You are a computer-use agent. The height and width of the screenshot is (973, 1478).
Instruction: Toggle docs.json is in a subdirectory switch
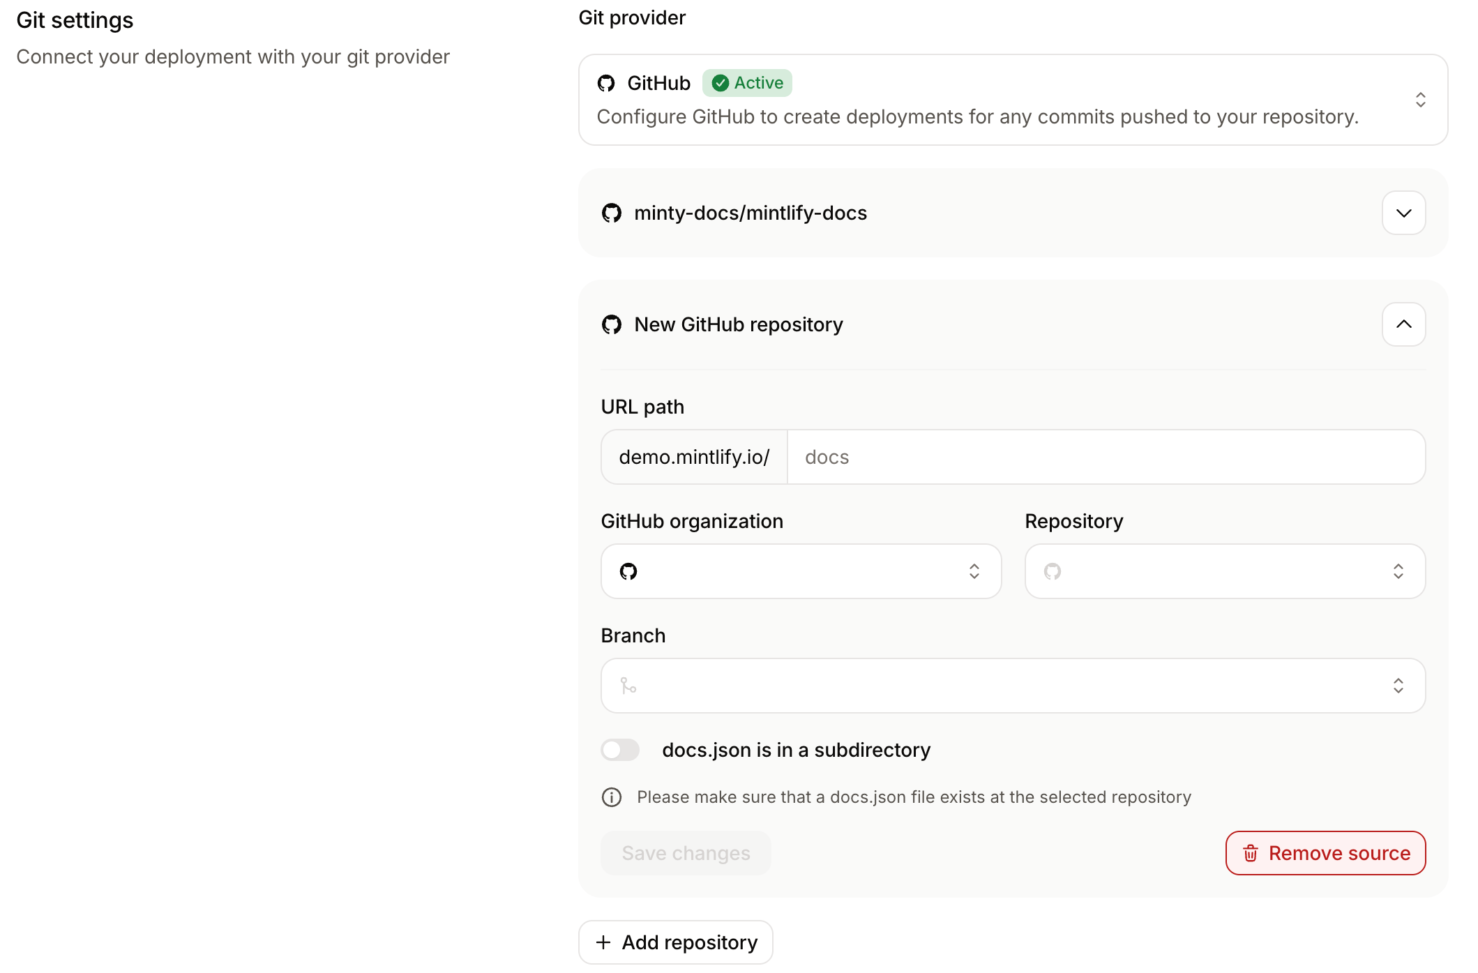[620, 750]
